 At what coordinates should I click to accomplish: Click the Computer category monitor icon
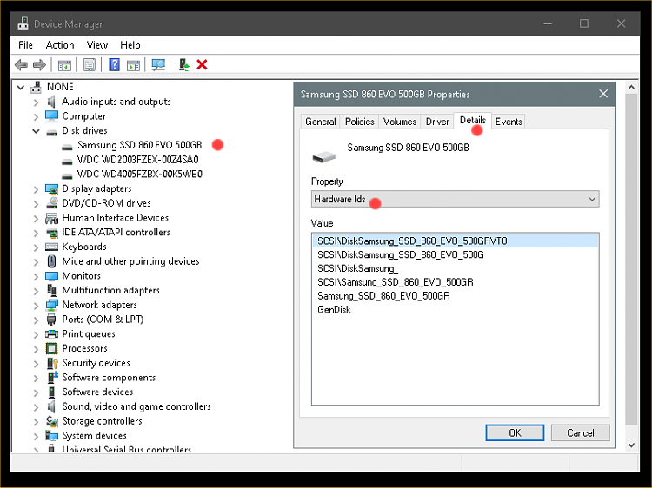click(x=51, y=115)
